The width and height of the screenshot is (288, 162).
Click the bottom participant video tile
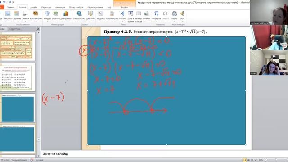(x=269, y=63)
